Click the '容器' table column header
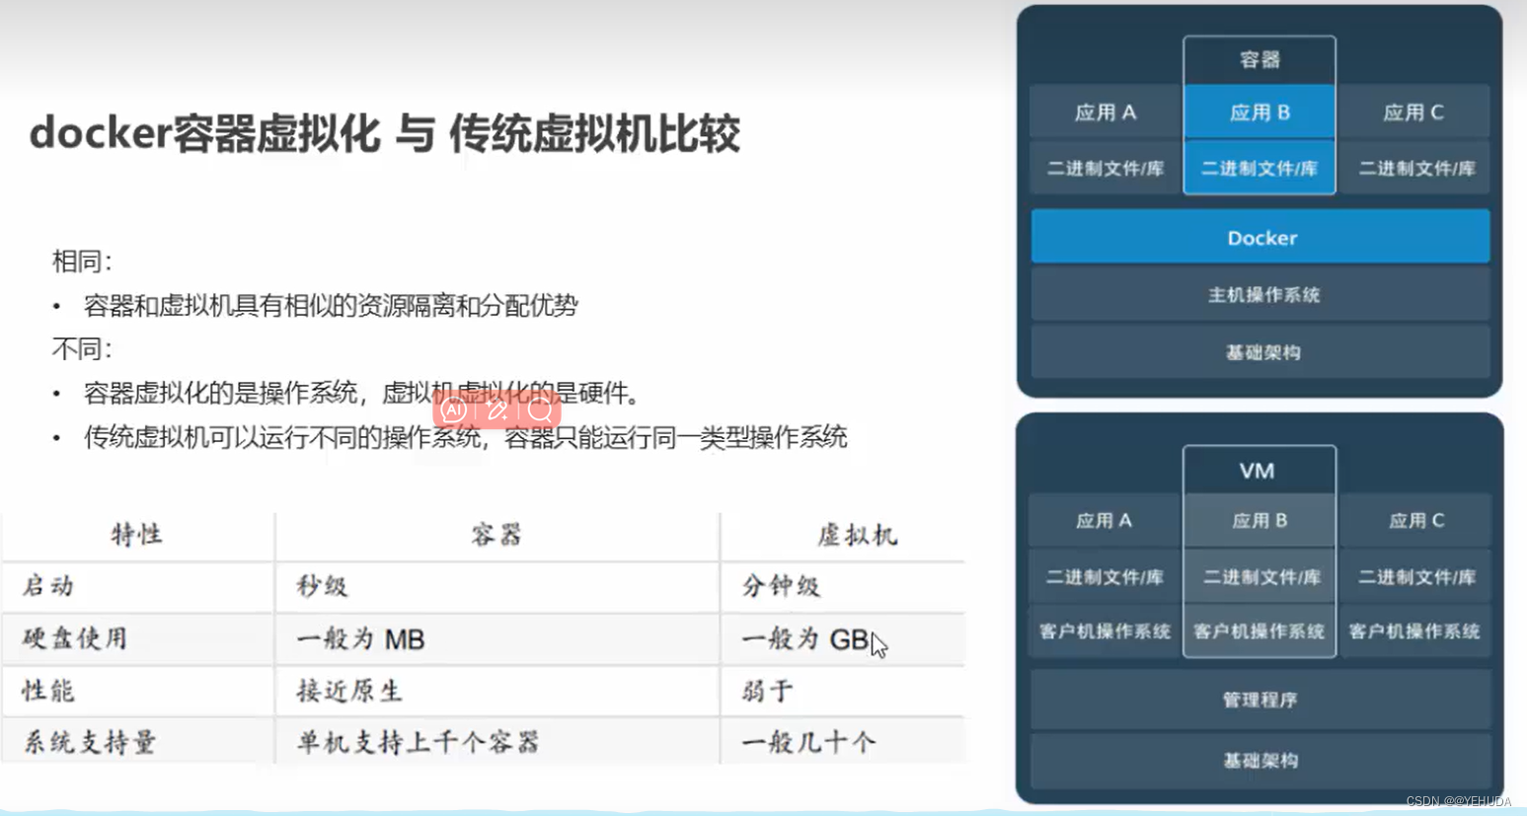This screenshot has height=816, width=1527. [x=496, y=535]
